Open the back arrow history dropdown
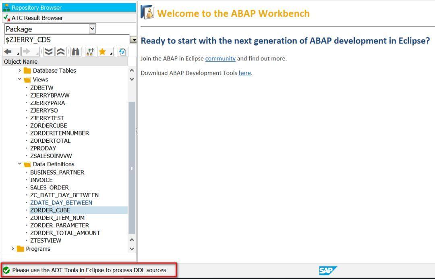The height and width of the screenshot is (279, 435). (x=18, y=53)
